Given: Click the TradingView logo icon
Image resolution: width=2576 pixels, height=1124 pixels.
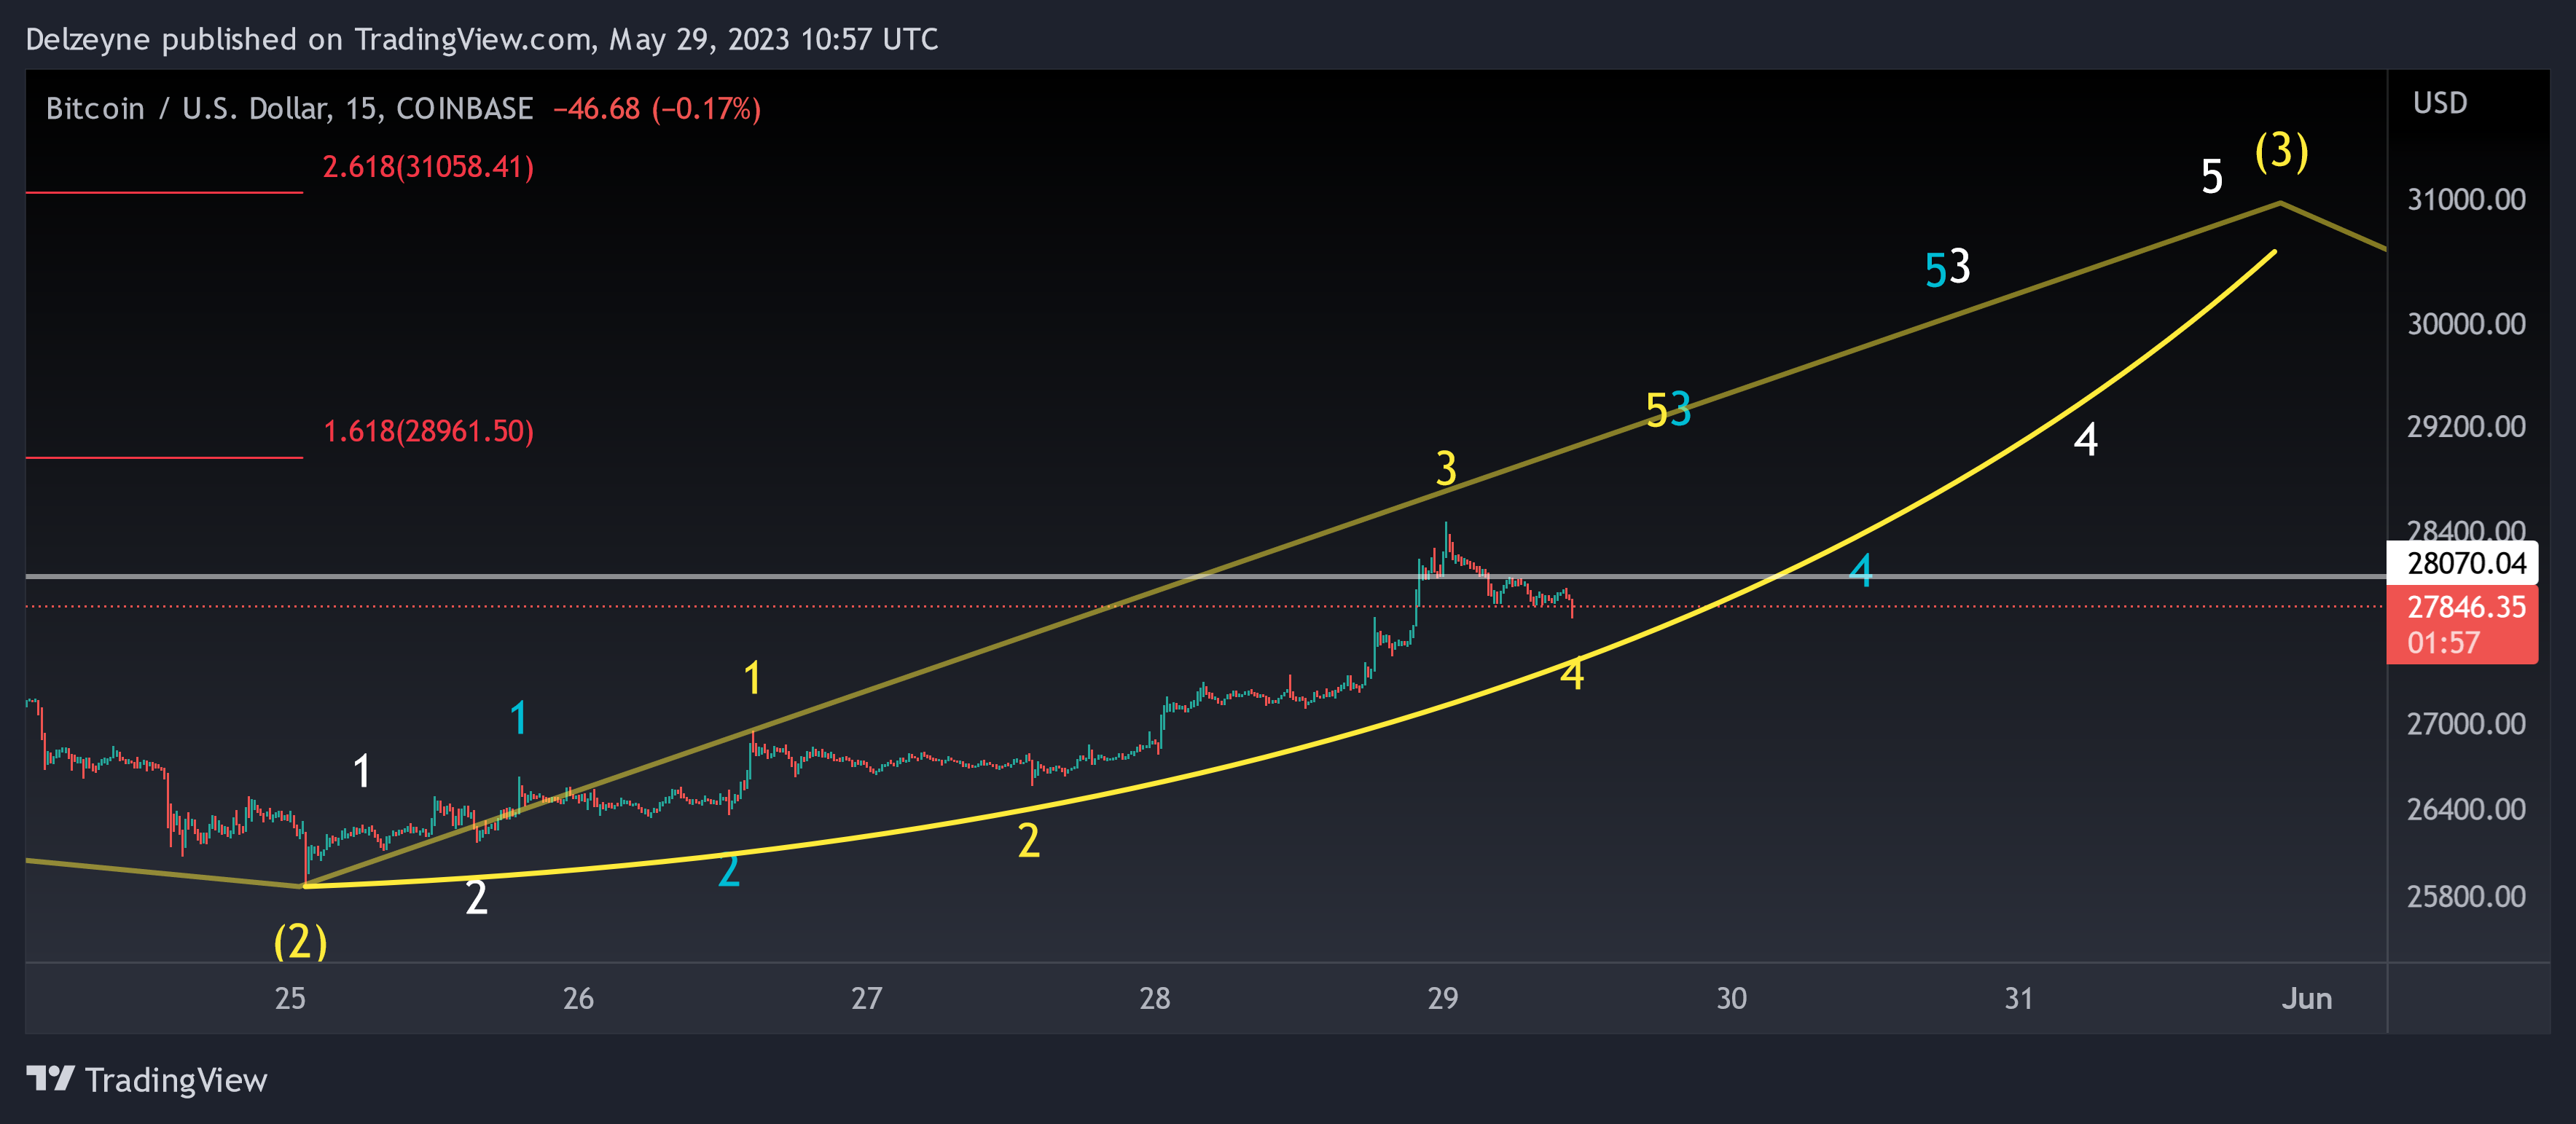Looking at the screenshot, I should pos(50,1078).
